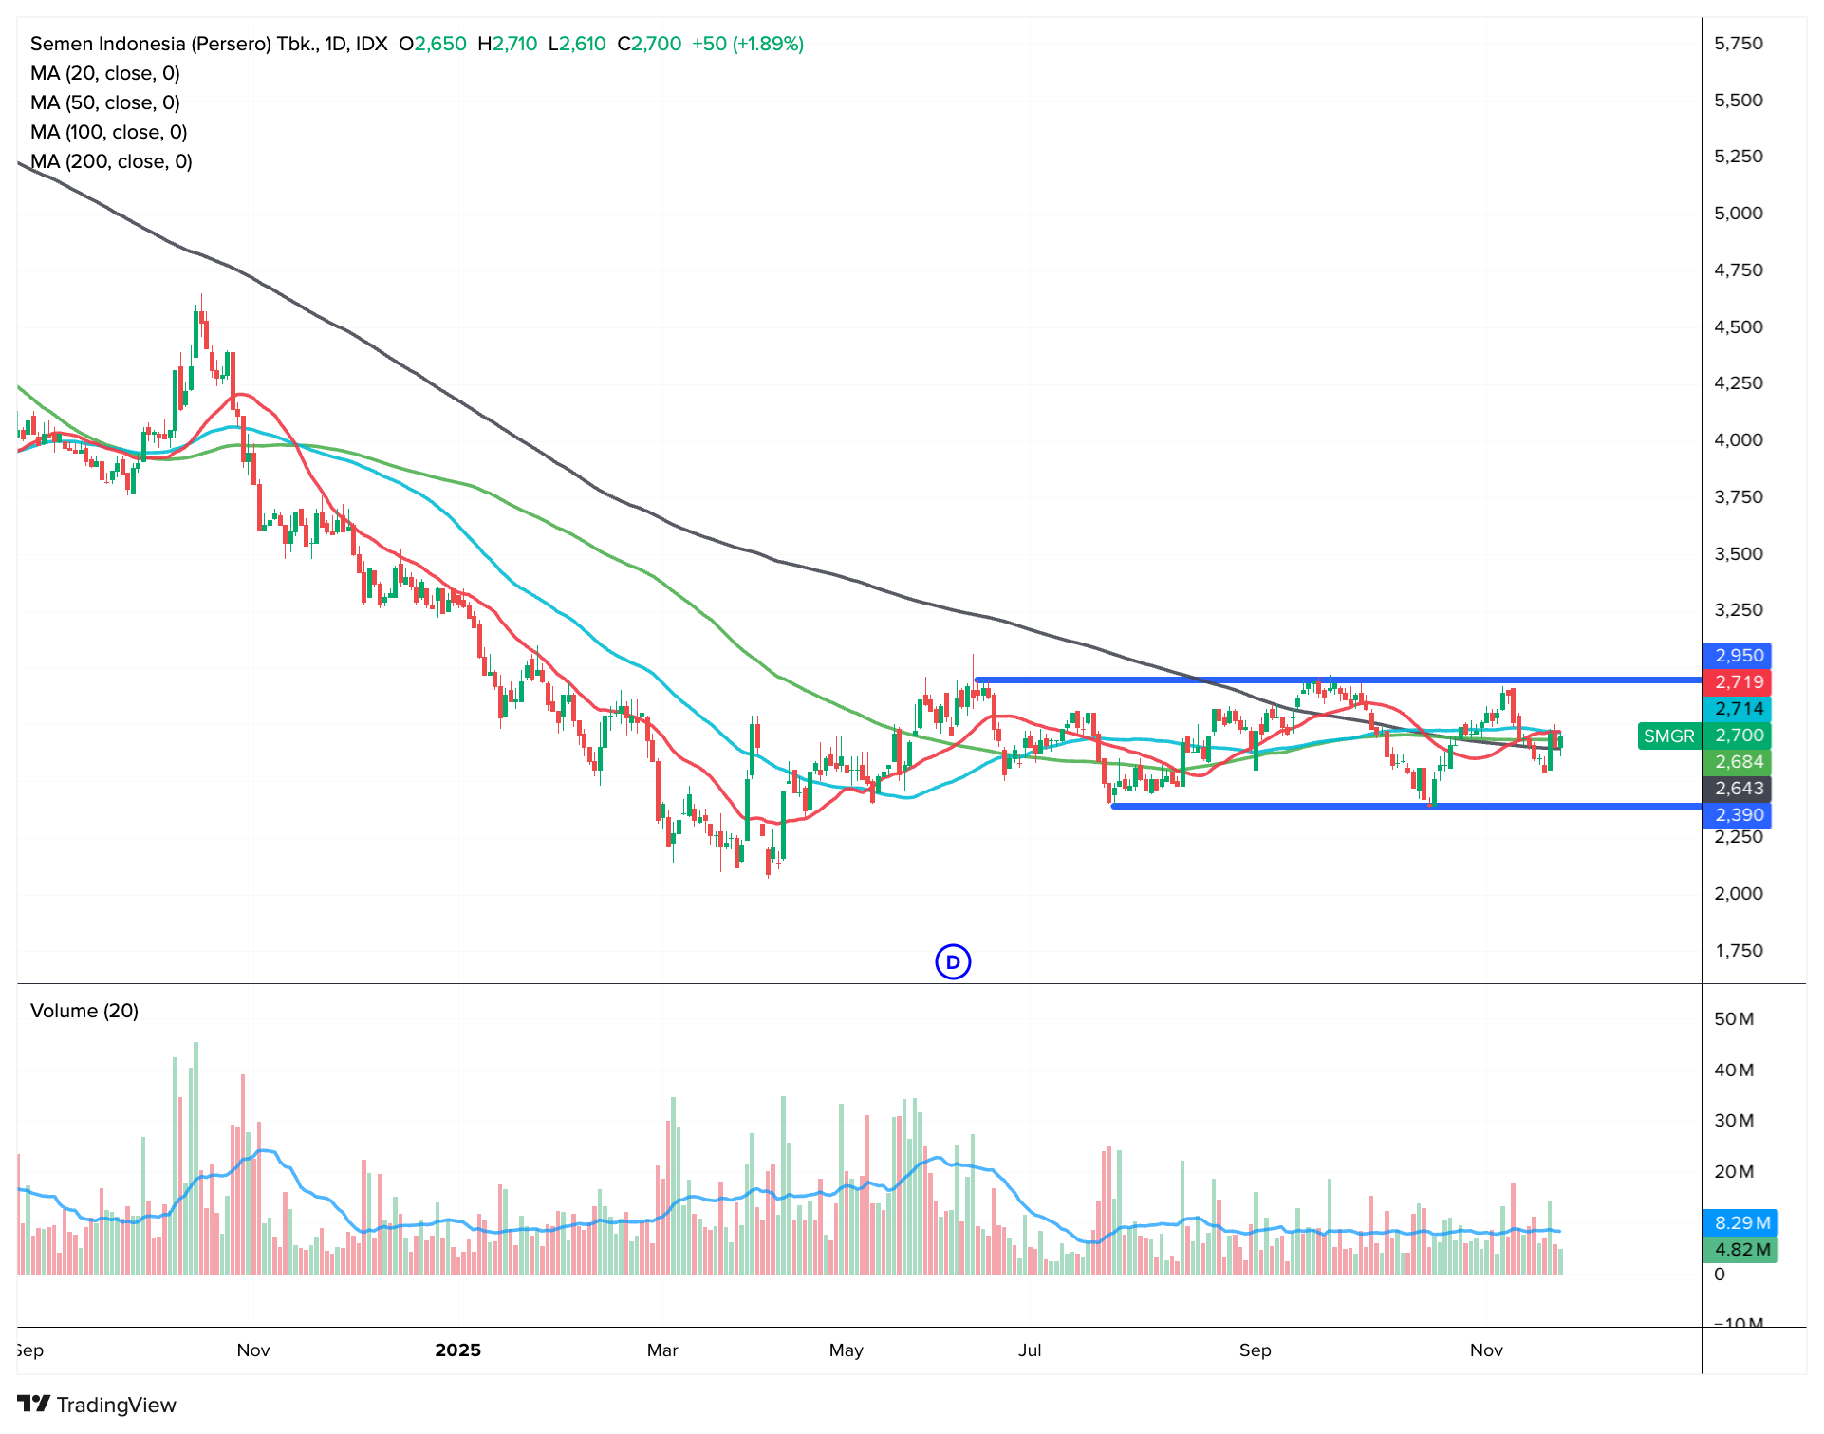Select the MA (50, close, 0) legend
The width and height of the screenshot is (1824, 1434).
point(105,102)
